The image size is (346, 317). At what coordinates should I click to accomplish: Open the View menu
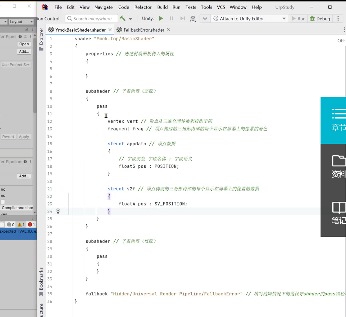click(x=84, y=7)
